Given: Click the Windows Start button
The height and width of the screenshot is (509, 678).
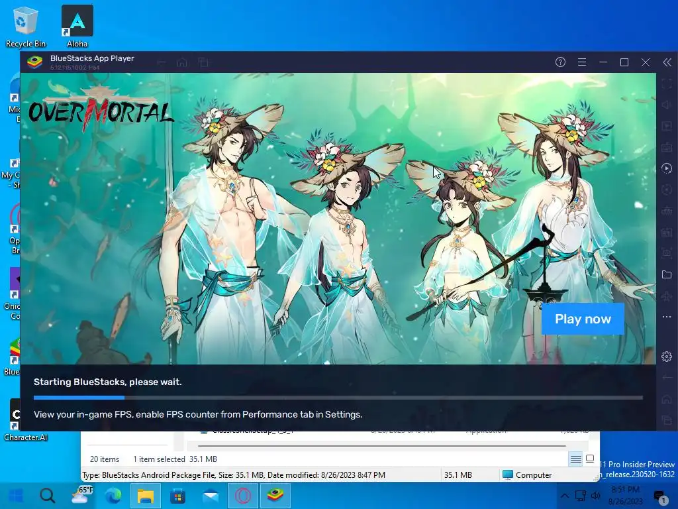Looking at the screenshot, I should 16,496.
